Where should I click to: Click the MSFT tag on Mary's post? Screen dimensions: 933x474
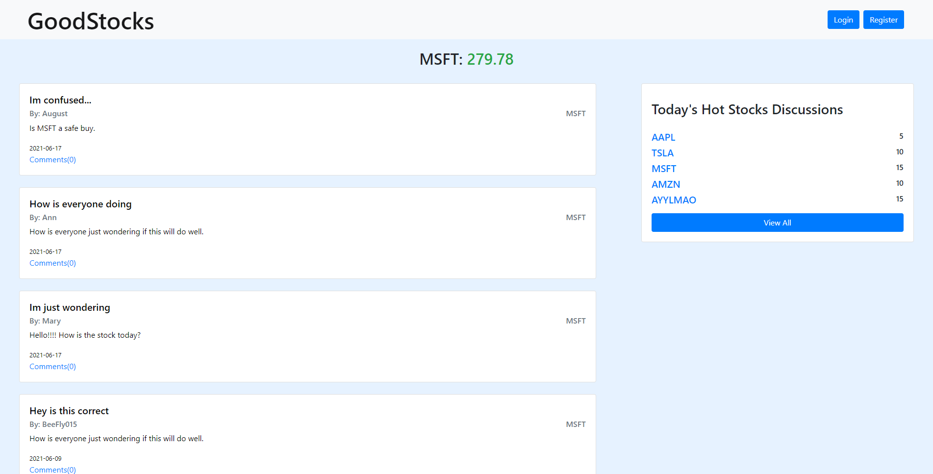pyautogui.click(x=576, y=321)
